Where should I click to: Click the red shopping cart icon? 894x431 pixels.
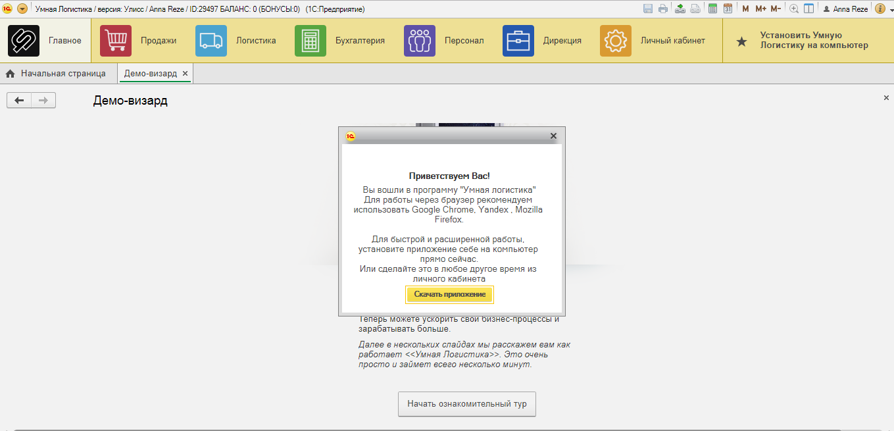116,41
